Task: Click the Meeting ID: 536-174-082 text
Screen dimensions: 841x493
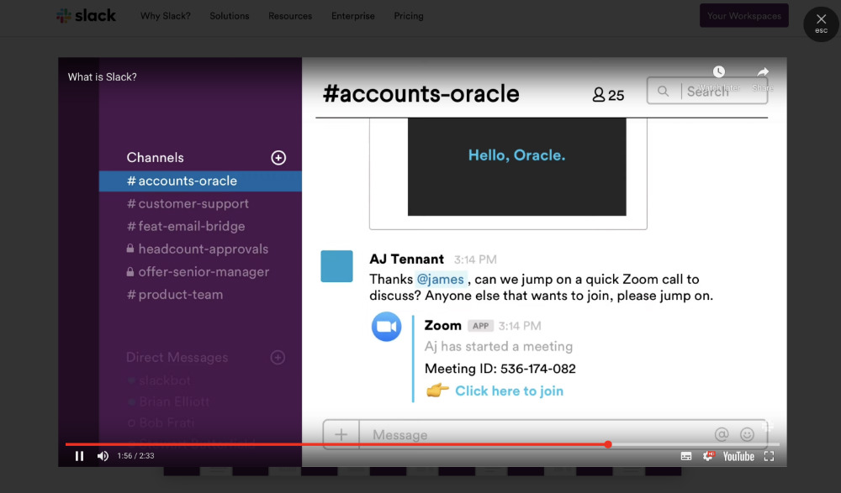Action: click(x=500, y=369)
